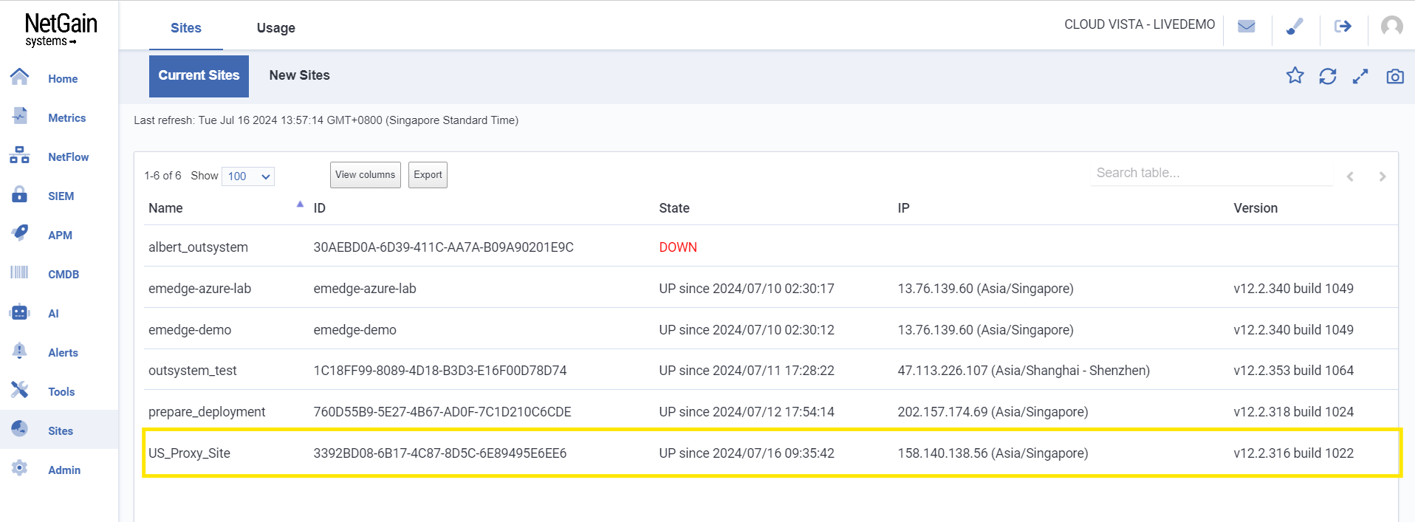Click the Tools wrench icon
Image resolution: width=1415 pixels, height=522 pixels.
click(20, 391)
